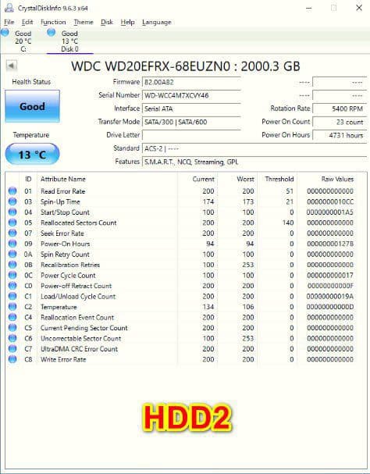Click status orb for UltraDMA CRC Error Count
The width and height of the screenshot is (370, 474).
(12, 348)
